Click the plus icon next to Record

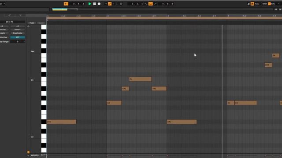click(106, 4)
